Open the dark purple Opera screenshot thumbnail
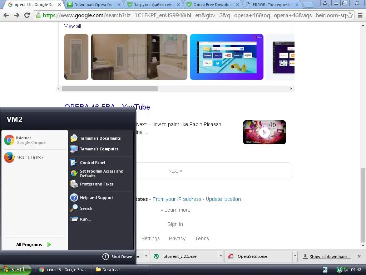366x275 pixels. (x=280, y=57)
